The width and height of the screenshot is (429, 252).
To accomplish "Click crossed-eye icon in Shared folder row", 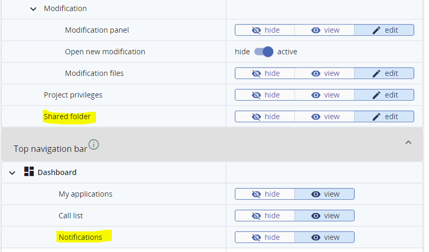I will click(256, 117).
